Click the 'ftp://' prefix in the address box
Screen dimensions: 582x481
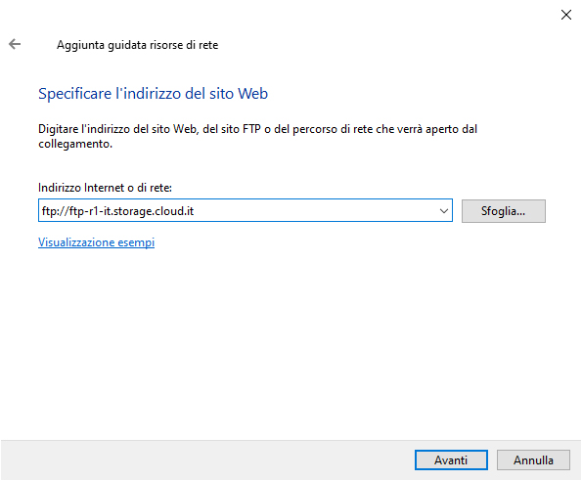coord(56,211)
